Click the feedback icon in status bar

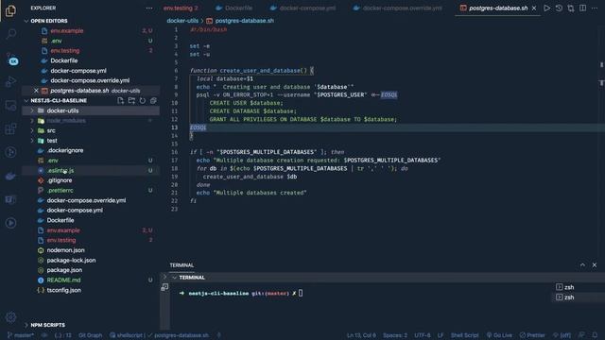581,335
